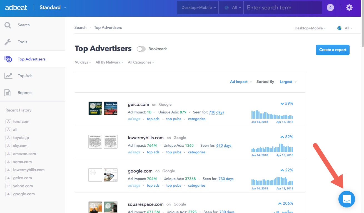Screen dimensions: 364x213
Task: Click globe icon beside breadcrumb All filter
Action: click(x=339, y=28)
